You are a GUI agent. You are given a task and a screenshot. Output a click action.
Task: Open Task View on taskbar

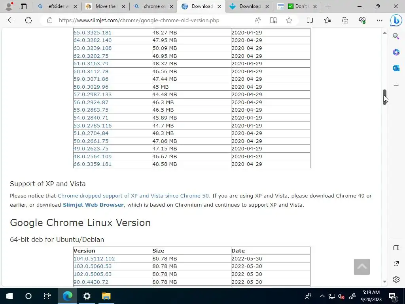[x=47, y=296]
